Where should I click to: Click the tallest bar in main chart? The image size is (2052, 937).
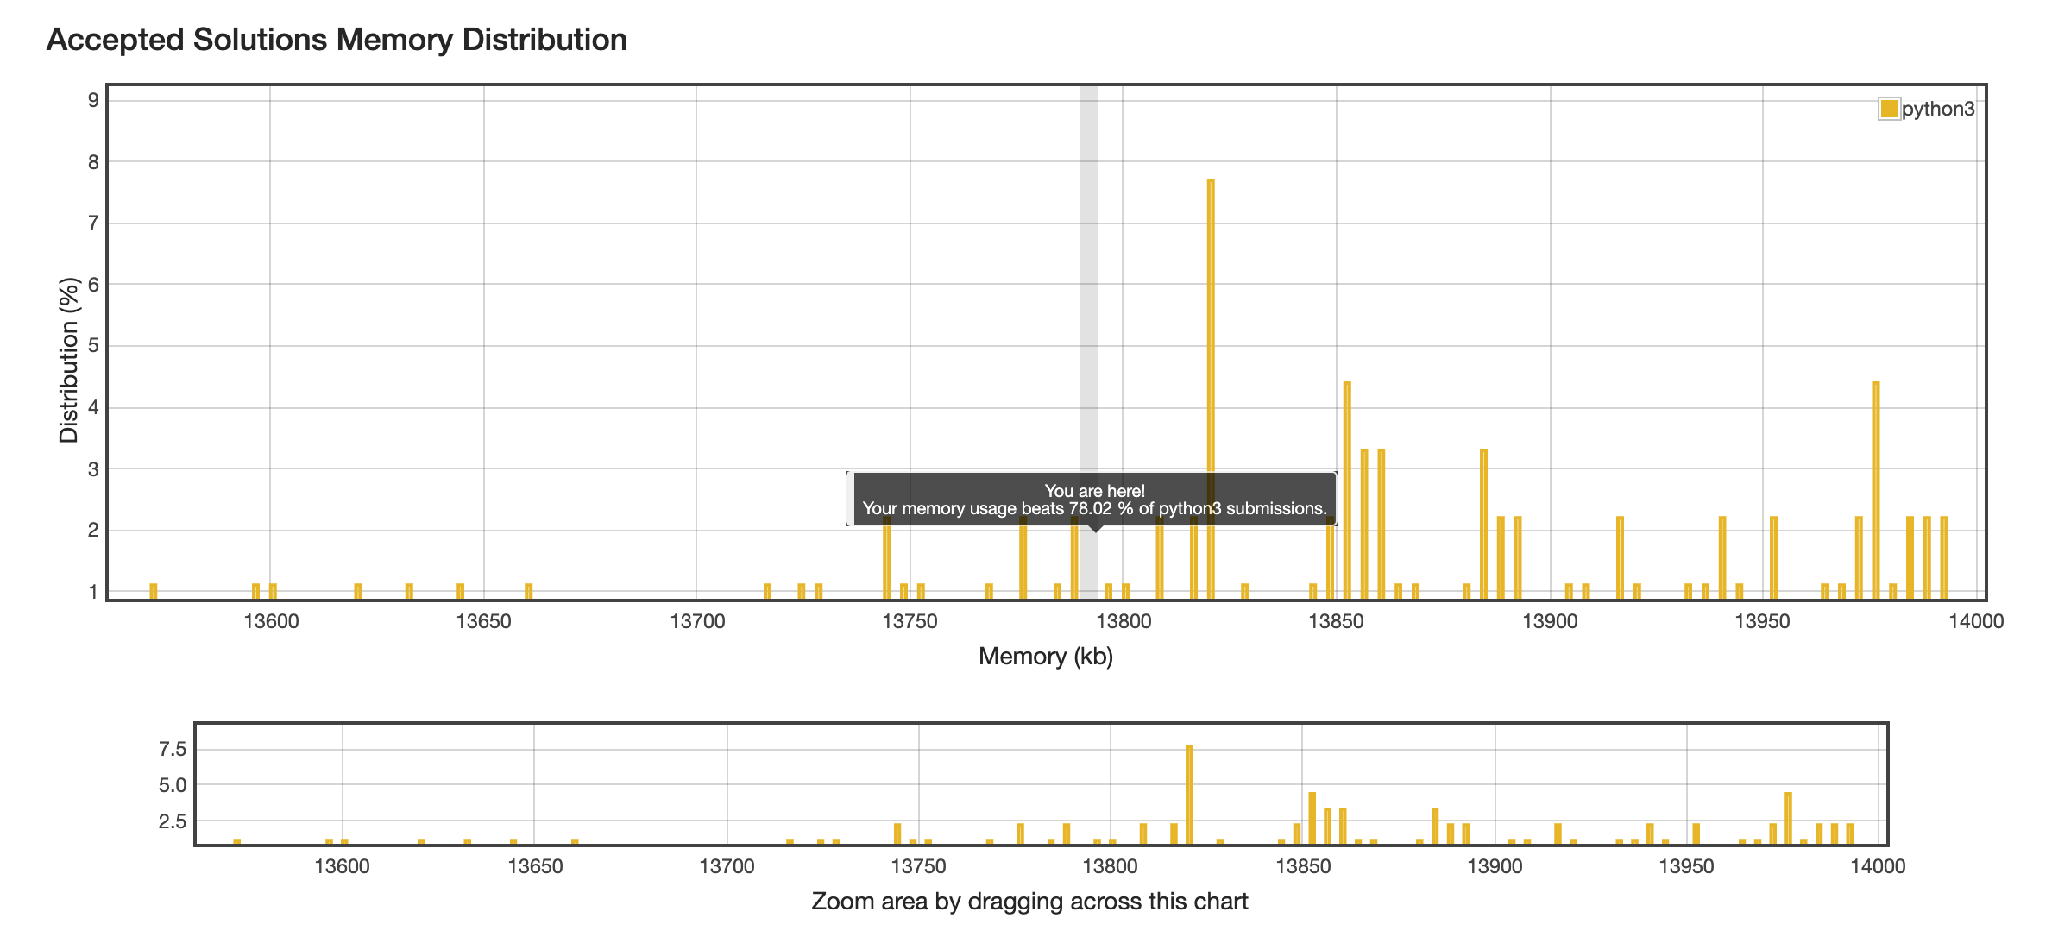click(1211, 388)
